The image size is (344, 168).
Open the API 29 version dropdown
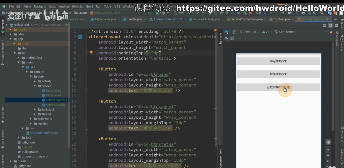click(x=267, y=32)
